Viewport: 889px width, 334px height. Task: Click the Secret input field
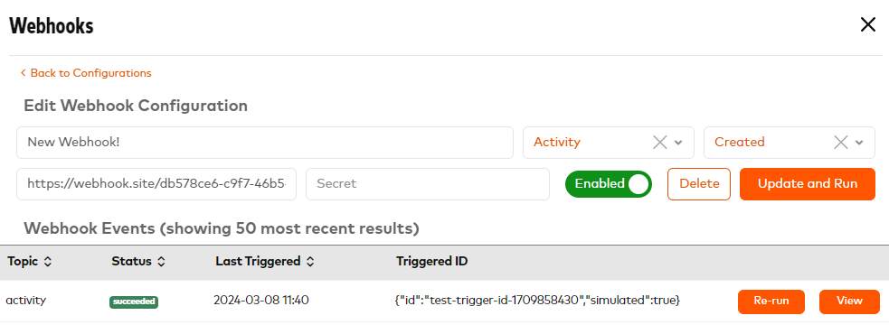tap(428, 184)
